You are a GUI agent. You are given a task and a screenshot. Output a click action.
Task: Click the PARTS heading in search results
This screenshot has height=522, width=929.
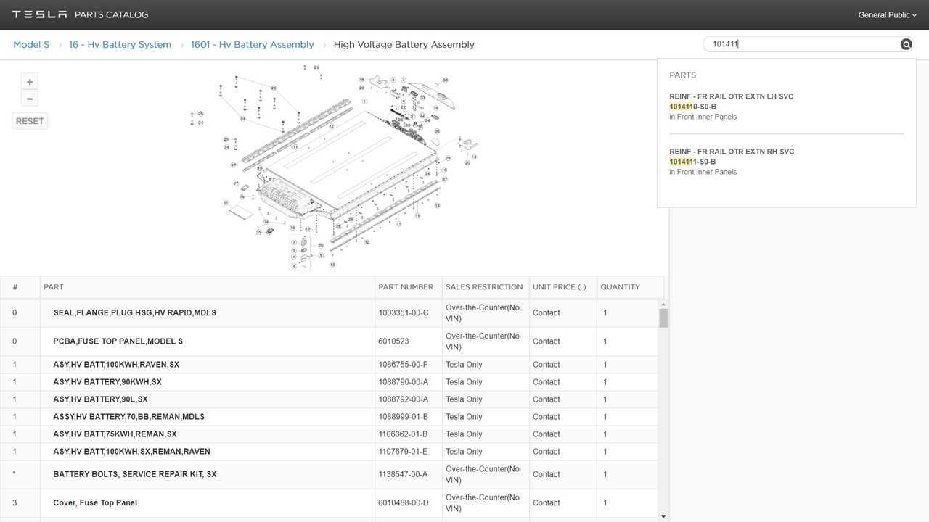(682, 75)
